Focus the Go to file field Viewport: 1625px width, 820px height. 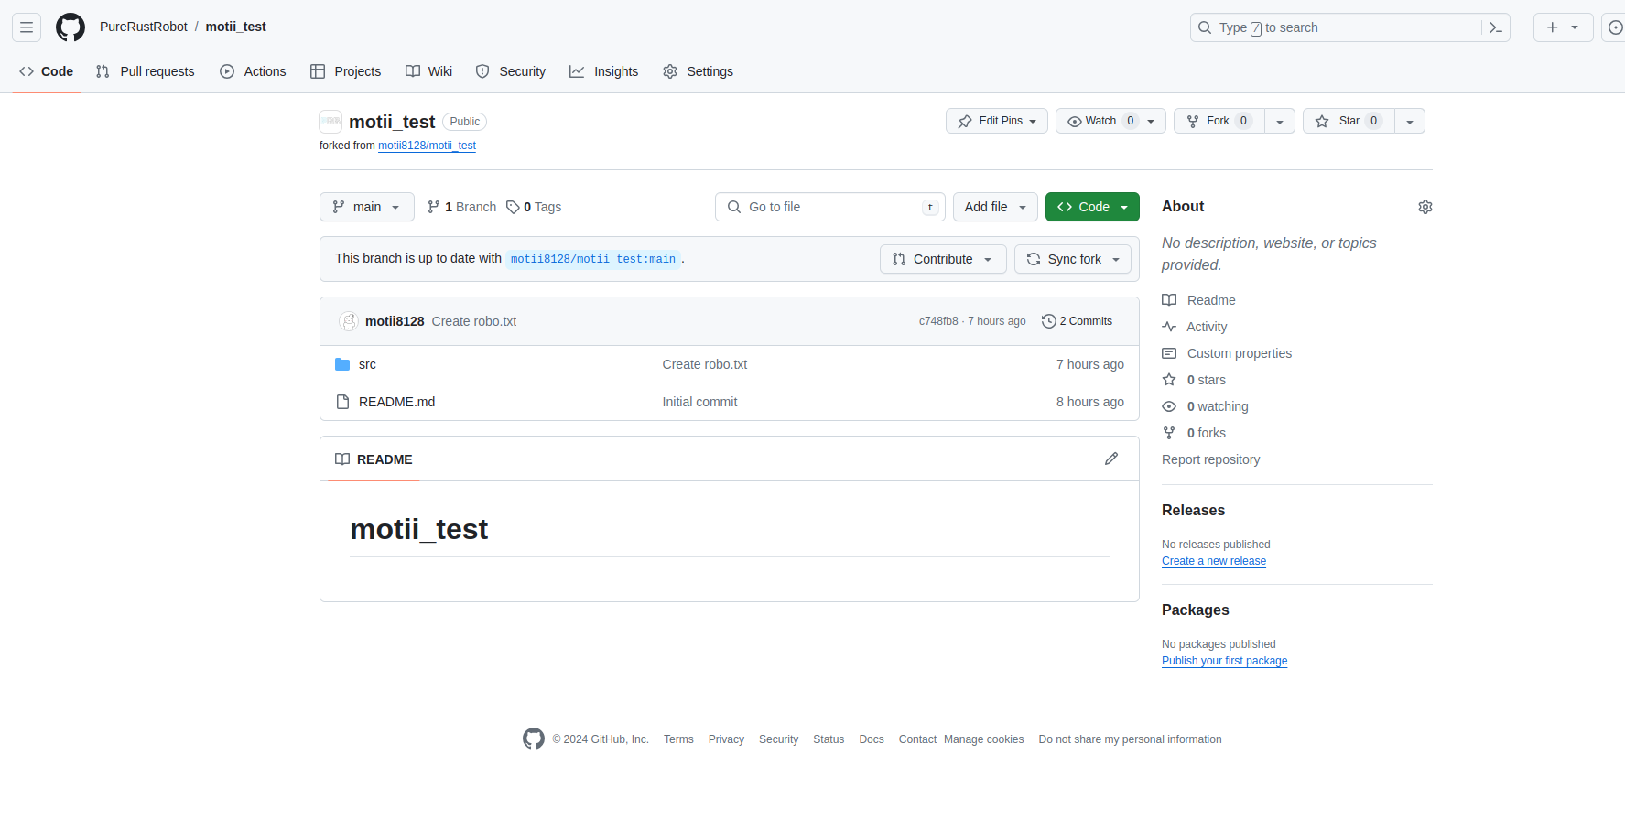830,207
